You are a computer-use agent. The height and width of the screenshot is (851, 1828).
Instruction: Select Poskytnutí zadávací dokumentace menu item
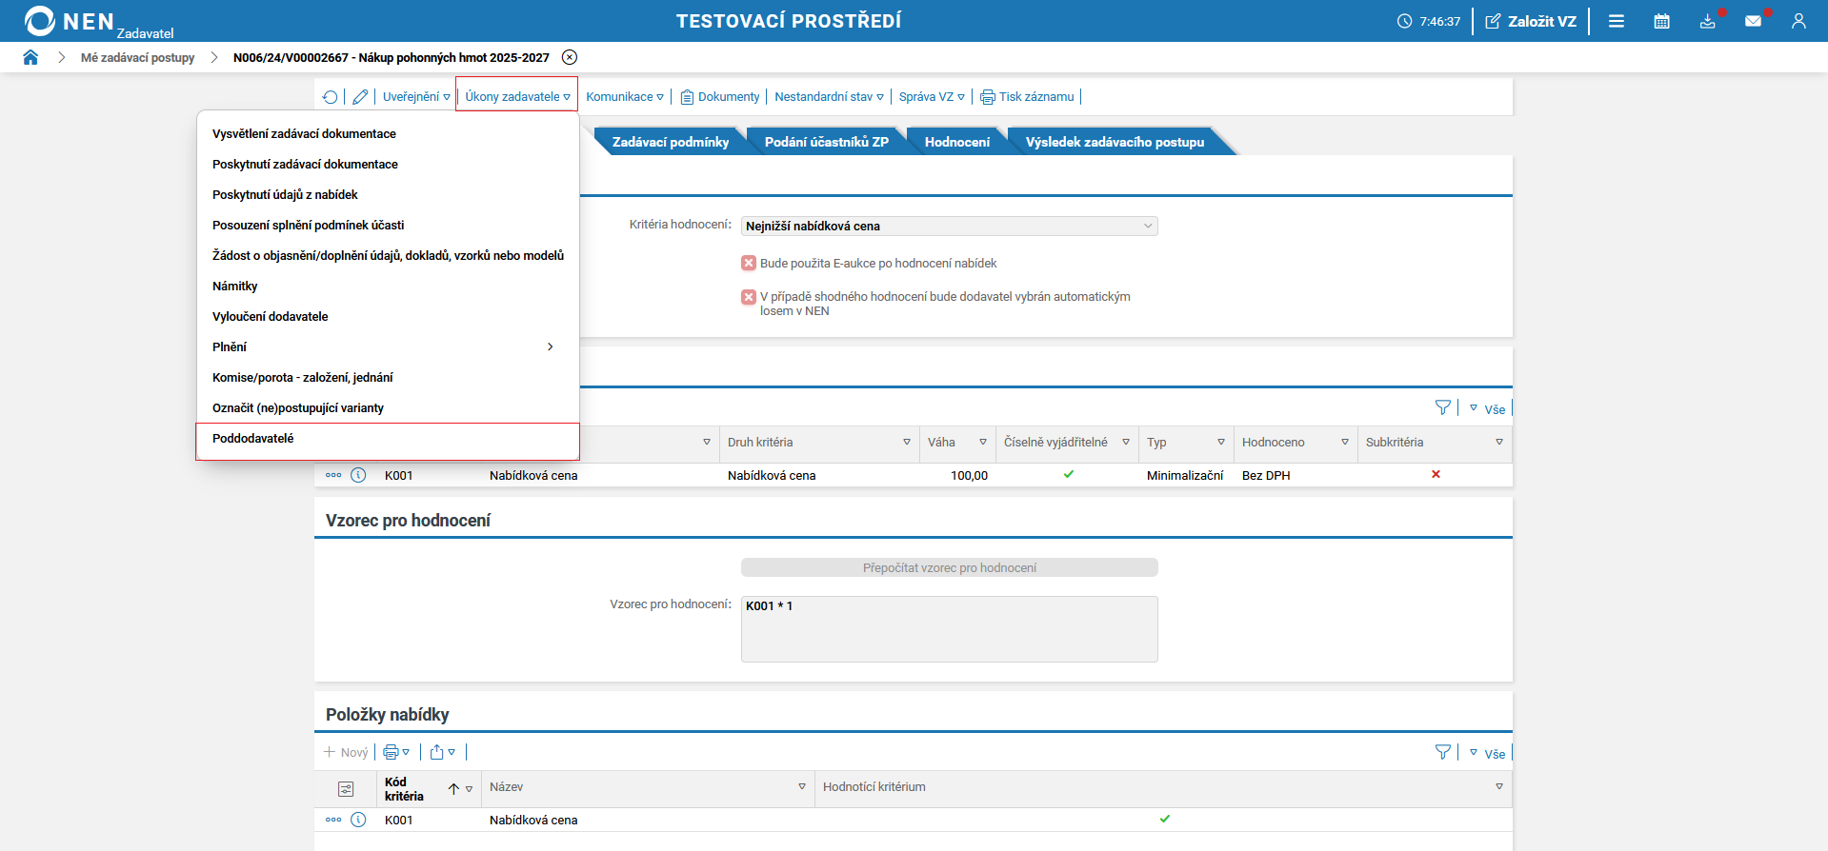click(388, 165)
